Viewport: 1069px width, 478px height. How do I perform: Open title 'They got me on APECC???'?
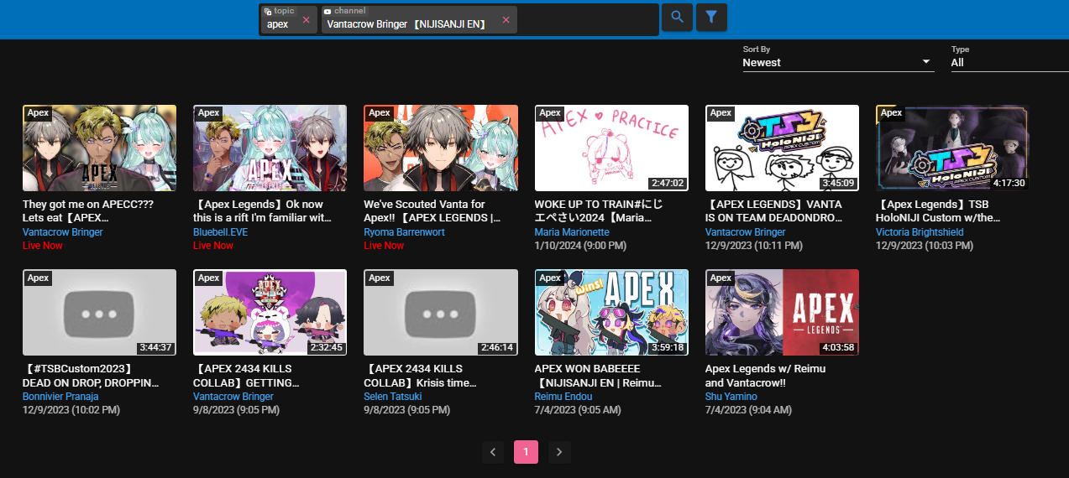(88, 210)
